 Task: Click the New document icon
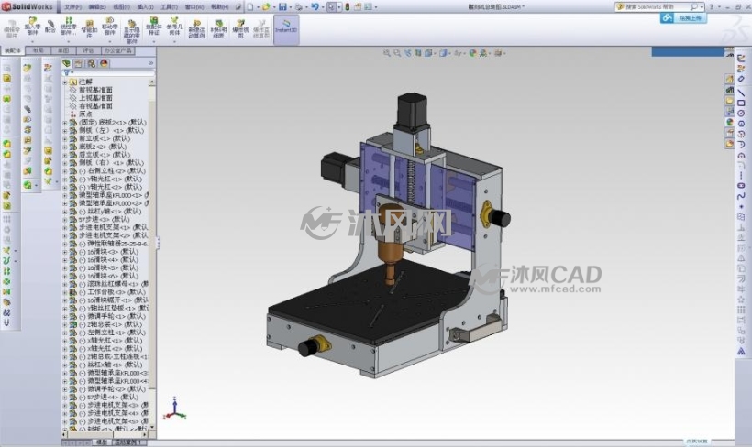point(250,6)
